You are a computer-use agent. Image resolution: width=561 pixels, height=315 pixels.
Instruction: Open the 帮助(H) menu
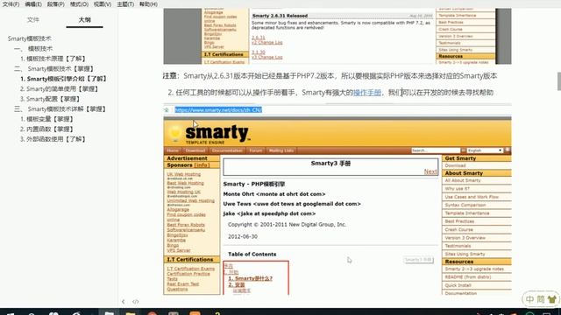tap(148, 4)
